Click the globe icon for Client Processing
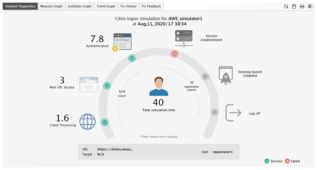The image size is (318, 170). click(87, 122)
